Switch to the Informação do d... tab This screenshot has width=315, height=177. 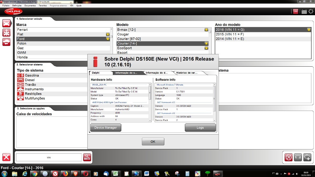pos(157,73)
